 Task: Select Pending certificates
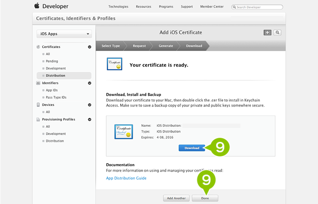(x=52, y=61)
